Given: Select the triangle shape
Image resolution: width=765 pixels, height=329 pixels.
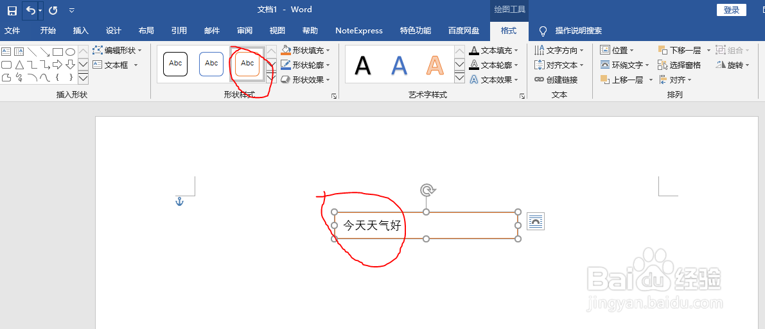Looking at the screenshot, I should click(19, 64).
